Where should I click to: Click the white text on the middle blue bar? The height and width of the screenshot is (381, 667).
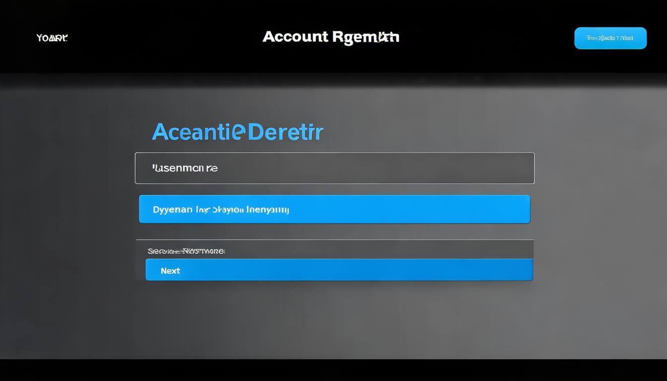(x=221, y=209)
